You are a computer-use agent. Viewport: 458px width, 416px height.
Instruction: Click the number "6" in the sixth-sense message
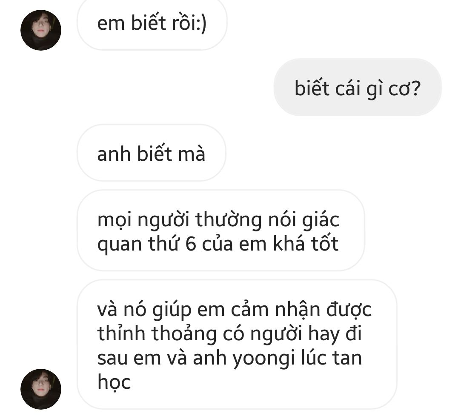pos(190,244)
